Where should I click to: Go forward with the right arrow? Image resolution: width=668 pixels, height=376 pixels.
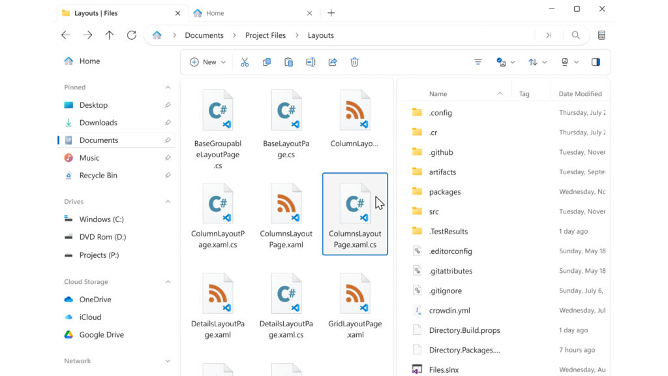pos(88,35)
